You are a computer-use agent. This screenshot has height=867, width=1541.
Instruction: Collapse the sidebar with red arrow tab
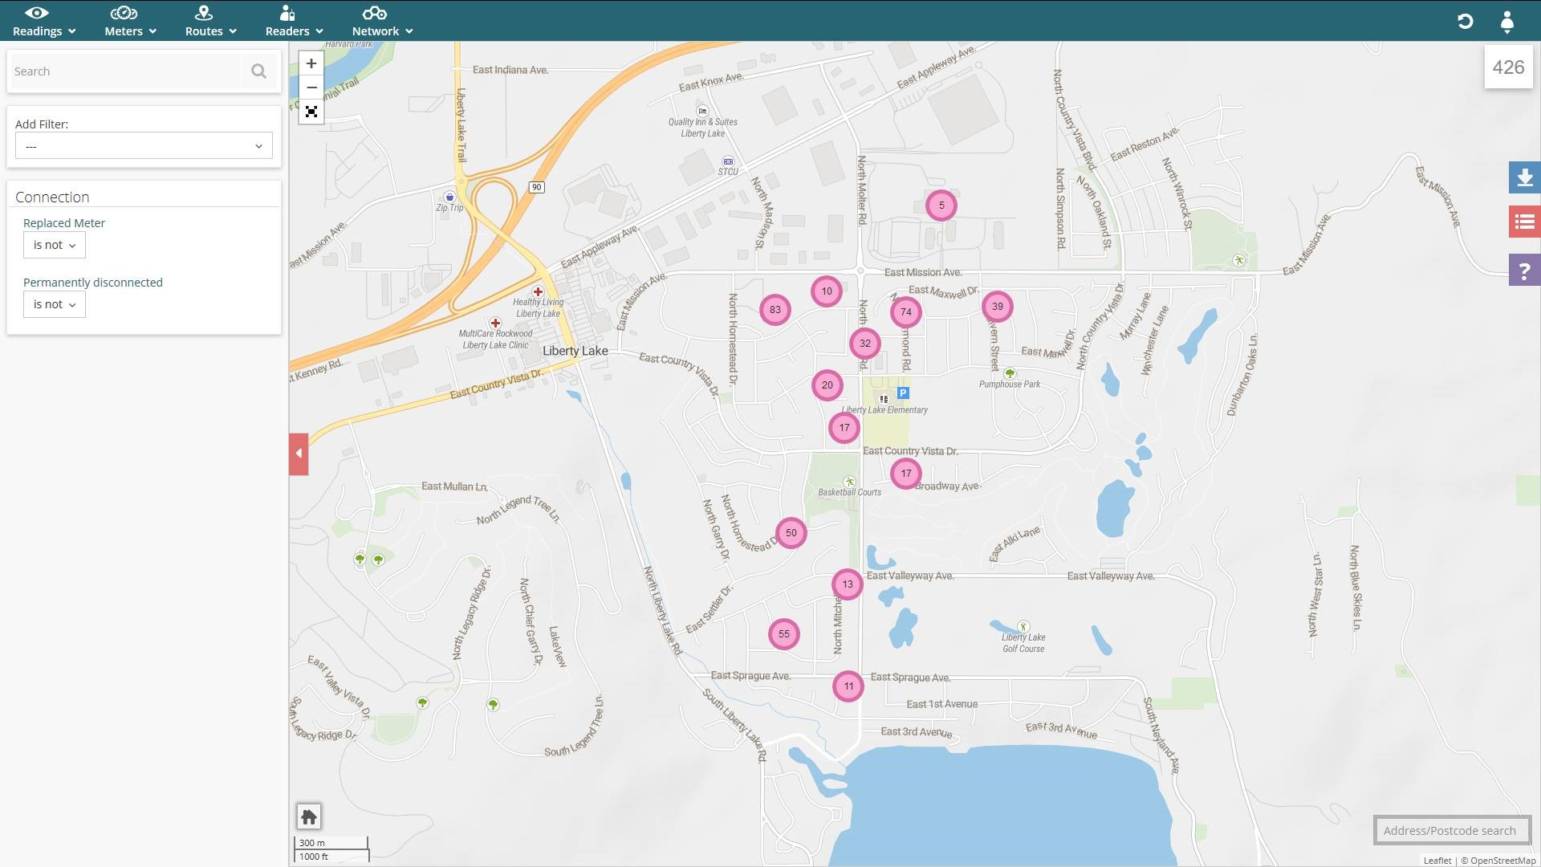click(x=299, y=454)
